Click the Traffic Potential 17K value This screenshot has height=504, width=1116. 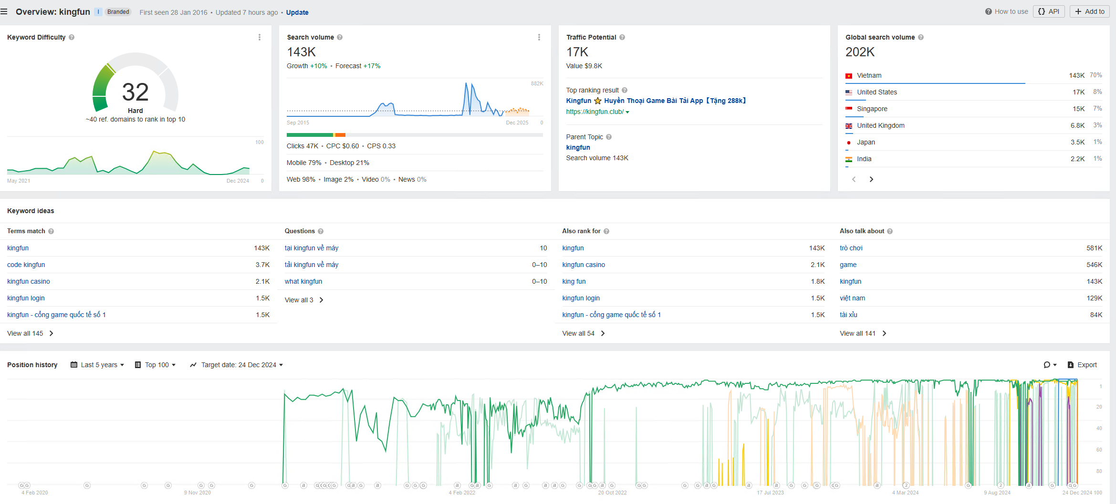[x=577, y=52]
